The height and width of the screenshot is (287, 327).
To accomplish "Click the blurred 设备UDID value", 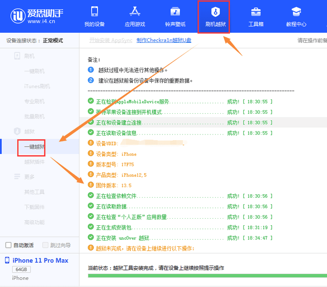I will tap(154, 143).
